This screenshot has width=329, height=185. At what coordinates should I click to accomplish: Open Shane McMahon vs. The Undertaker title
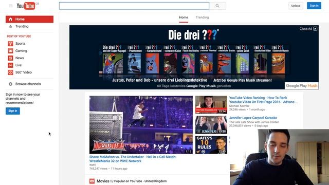coord(133,159)
